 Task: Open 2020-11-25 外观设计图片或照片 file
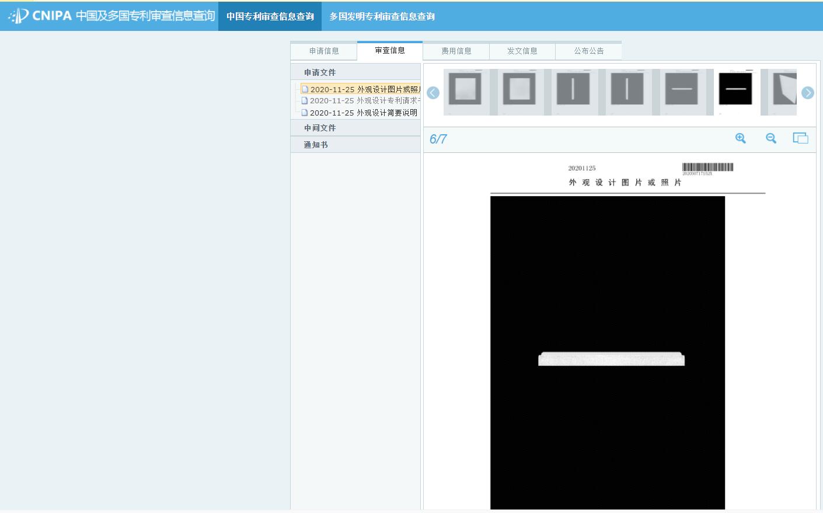point(364,89)
